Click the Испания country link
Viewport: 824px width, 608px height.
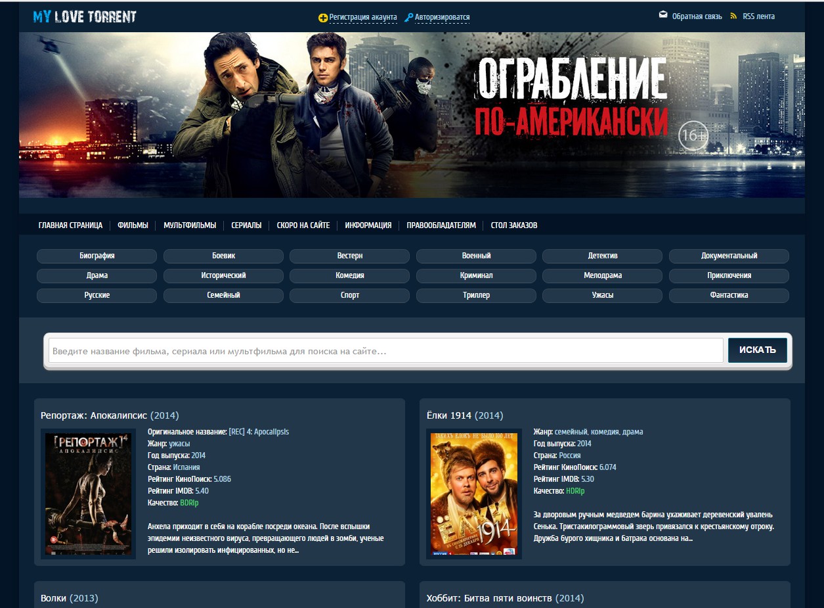tap(186, 467)
